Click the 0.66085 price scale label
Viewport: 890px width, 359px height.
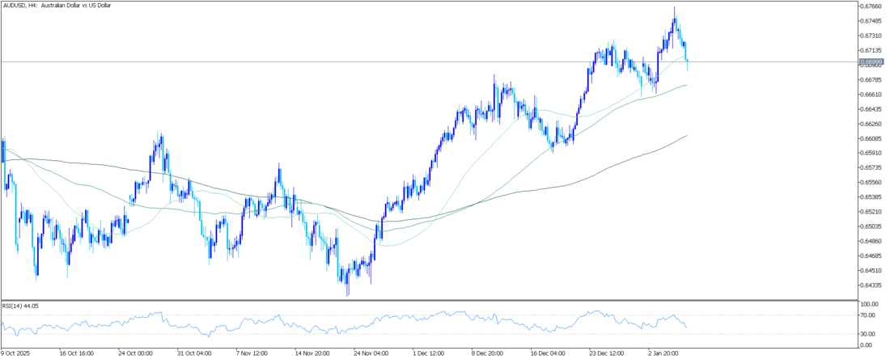pos(871,138)
